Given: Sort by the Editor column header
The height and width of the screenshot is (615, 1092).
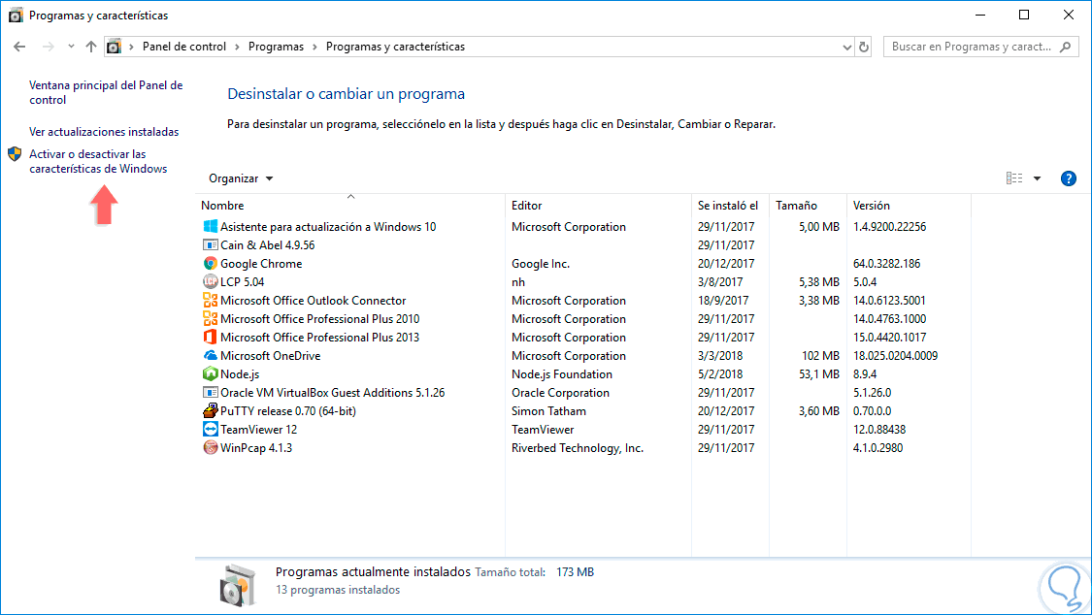Looking at the screenshot, I should tap(598, 206).
